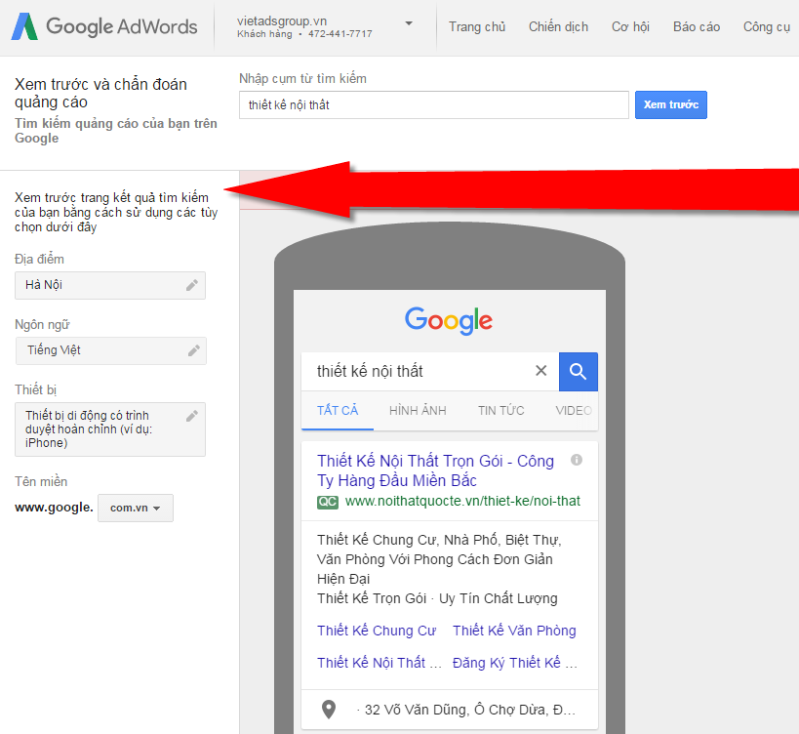Click the location pin icon near the address
This screenshot has width=799, height=734.
[328, 711]
